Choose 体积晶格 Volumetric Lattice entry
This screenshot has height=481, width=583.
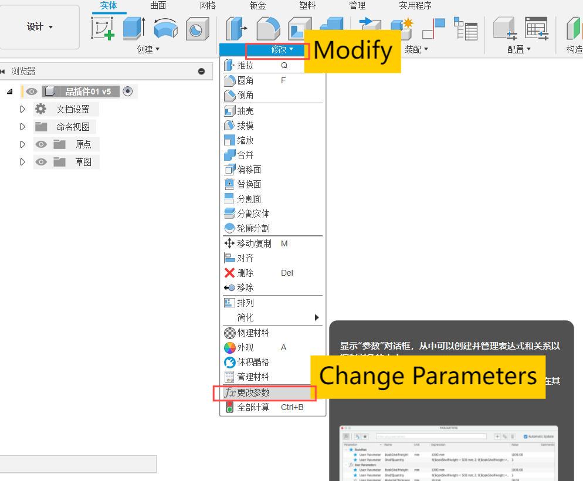click(x=273, y=362)
